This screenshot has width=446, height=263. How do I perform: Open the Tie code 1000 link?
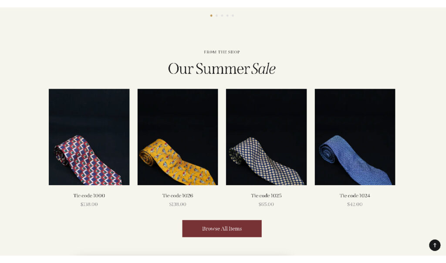click(x=89, y=196)
